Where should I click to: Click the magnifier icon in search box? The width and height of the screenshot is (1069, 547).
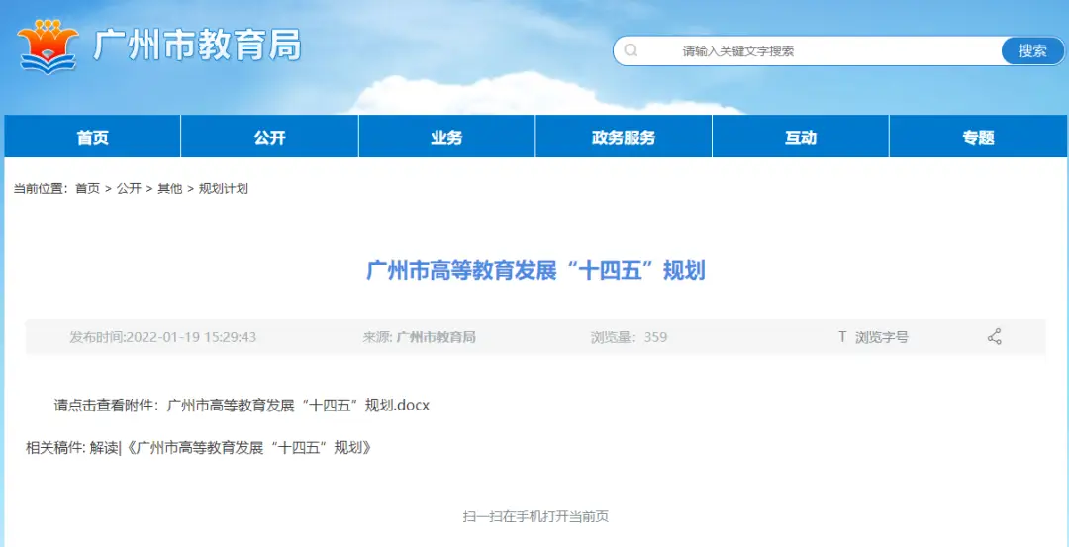[x=632, y=51]
